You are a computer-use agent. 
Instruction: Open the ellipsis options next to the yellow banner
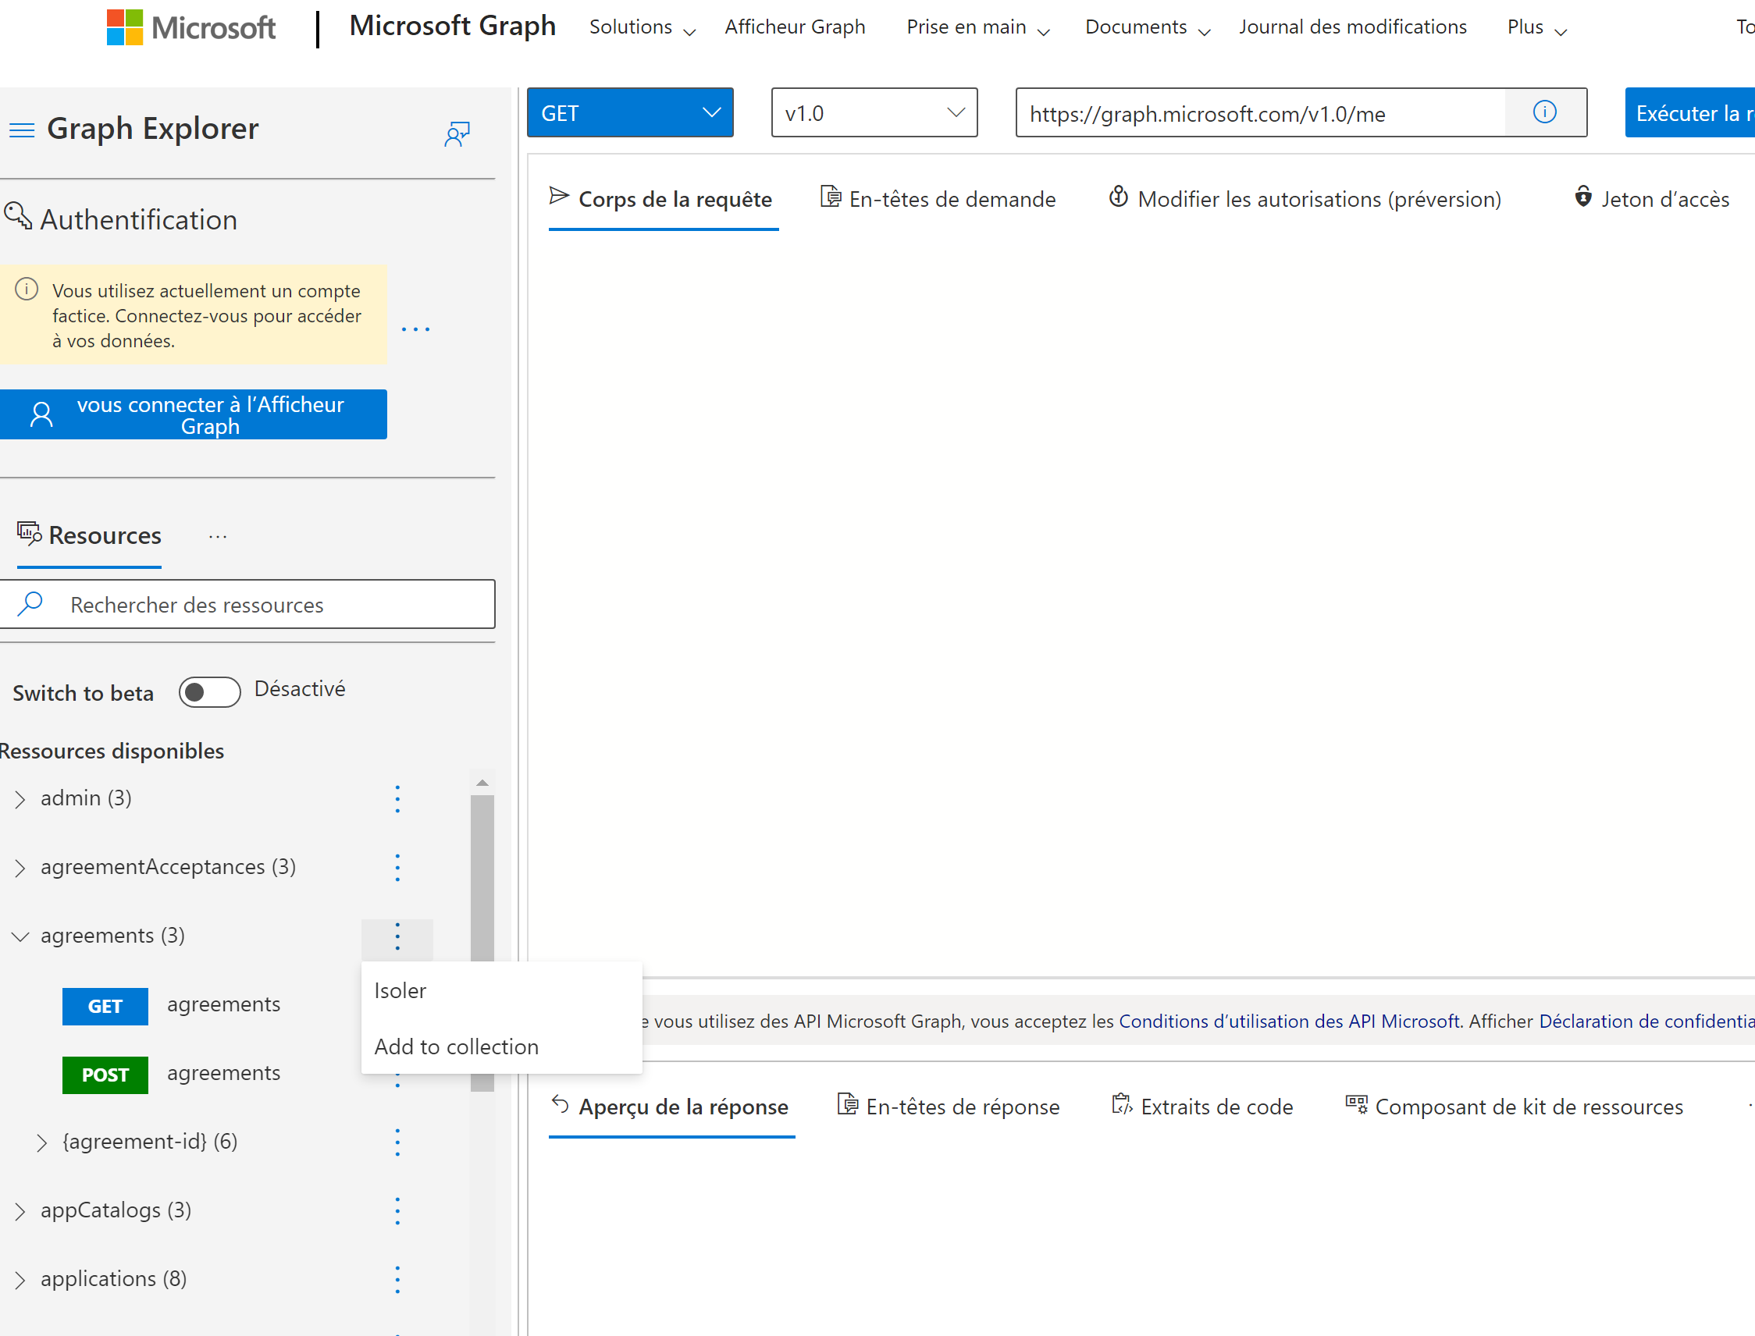pyautogui.click(x=415, y=329)
